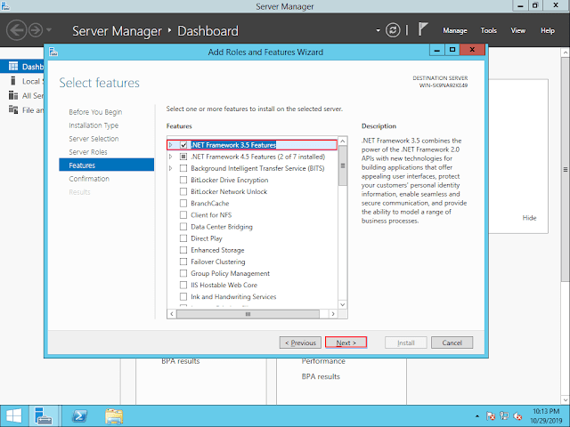Open BPA results under Performance
This screenshot has height=427, width=570.
tap(321, 377)
